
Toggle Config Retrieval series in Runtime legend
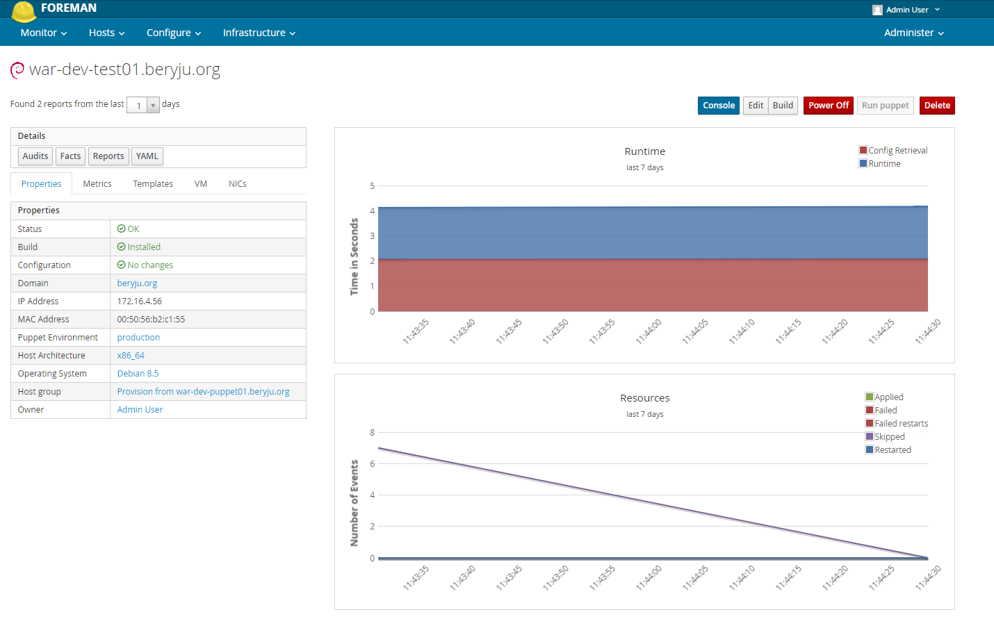[863, 150]
